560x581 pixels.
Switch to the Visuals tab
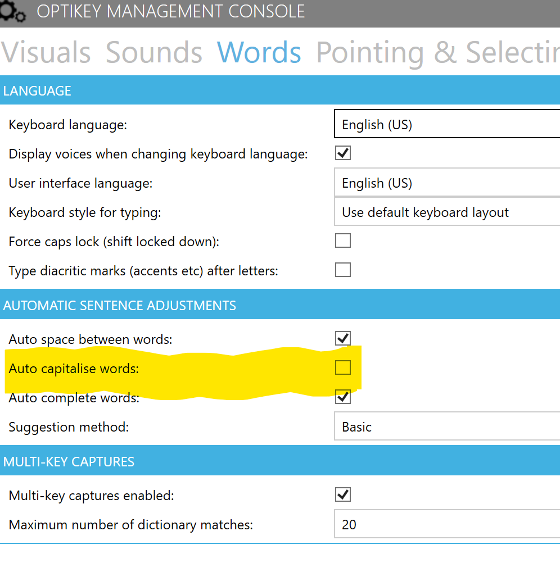(46, 52)
